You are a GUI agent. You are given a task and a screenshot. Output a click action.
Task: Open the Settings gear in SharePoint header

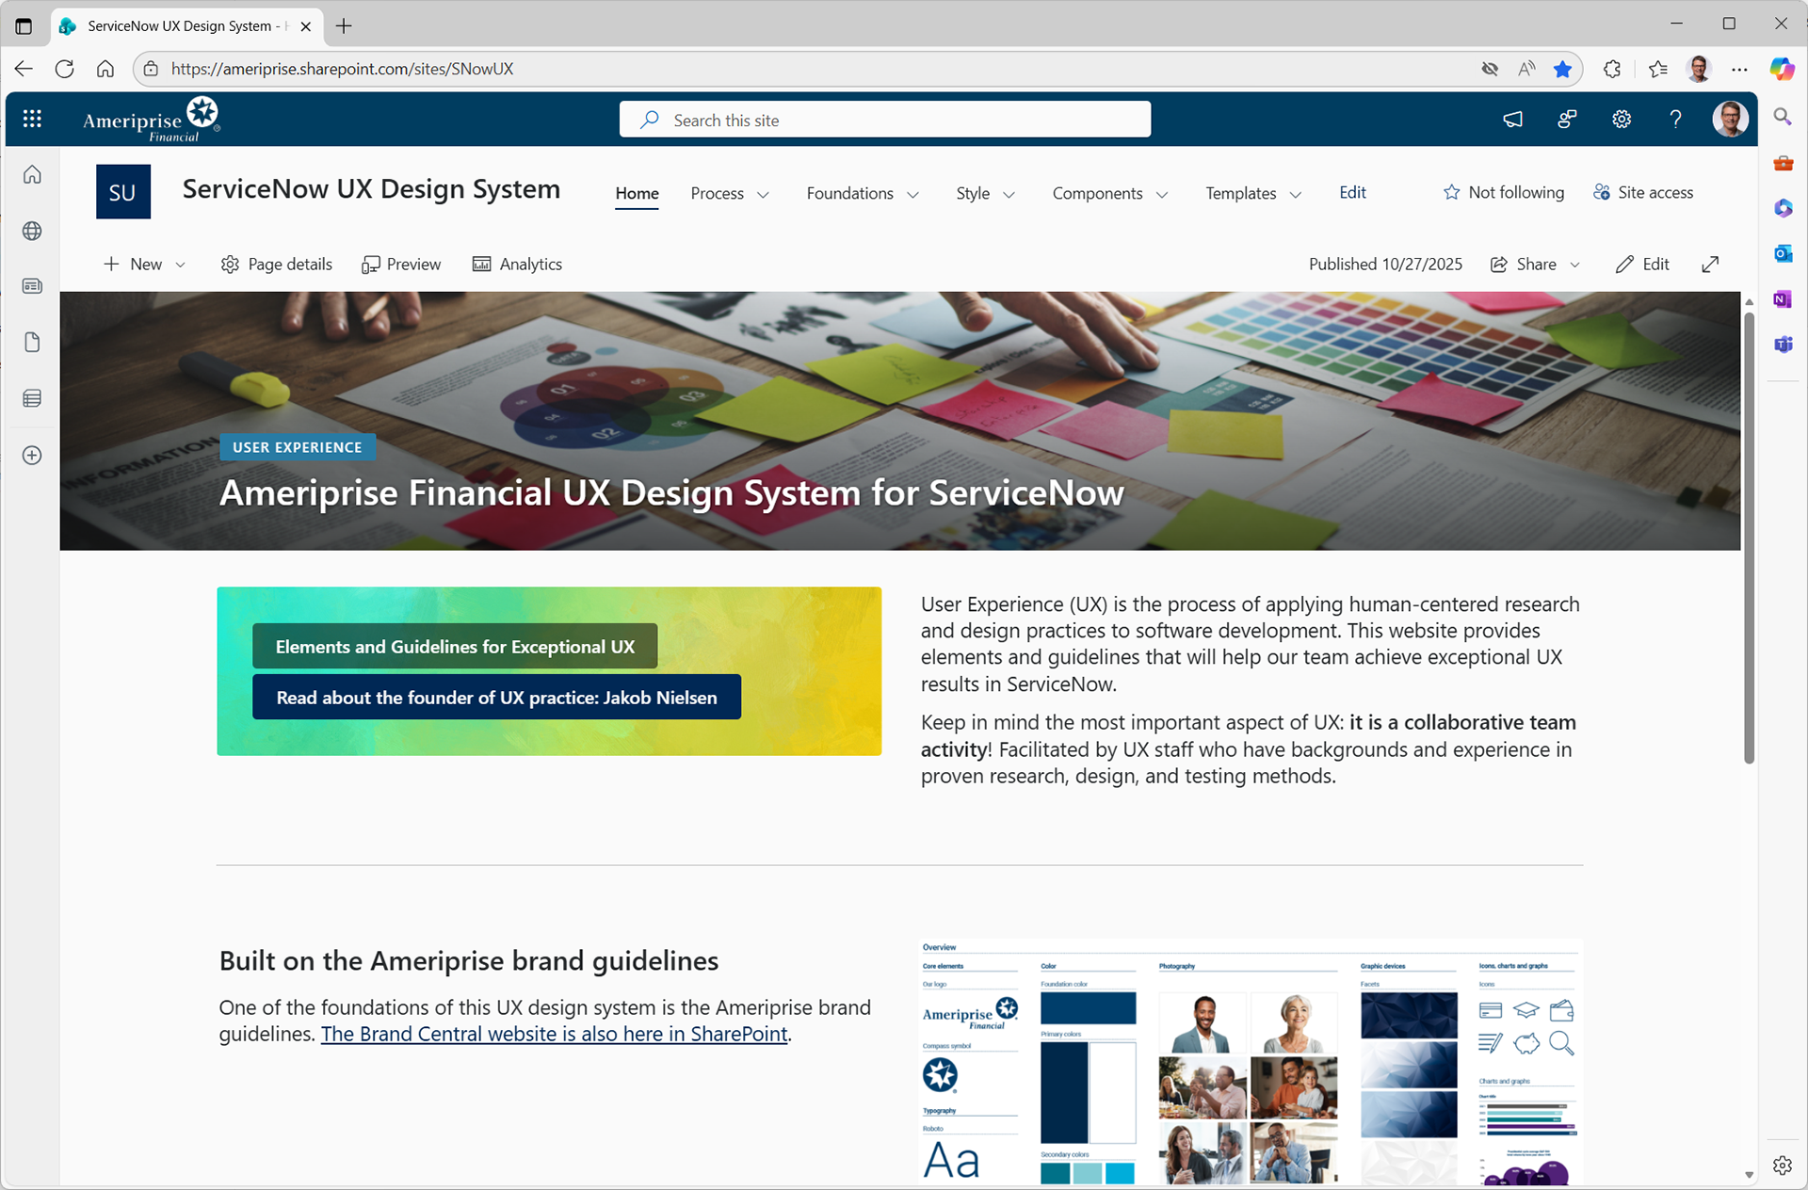[1621, 120]
